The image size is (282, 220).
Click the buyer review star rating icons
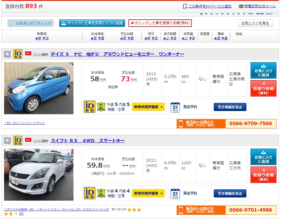pos(134,210)
